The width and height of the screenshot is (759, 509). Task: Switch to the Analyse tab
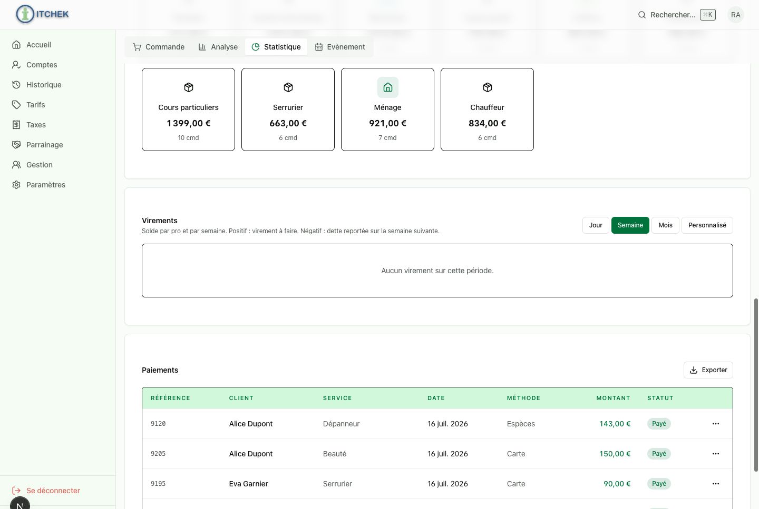218,47
